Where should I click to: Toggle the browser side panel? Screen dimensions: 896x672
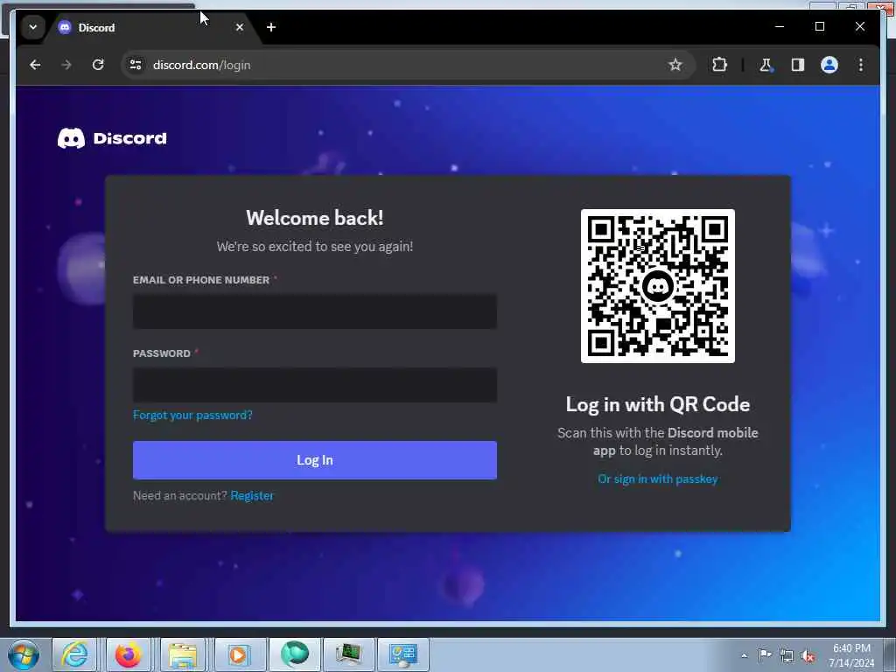[x=798, y=65]
